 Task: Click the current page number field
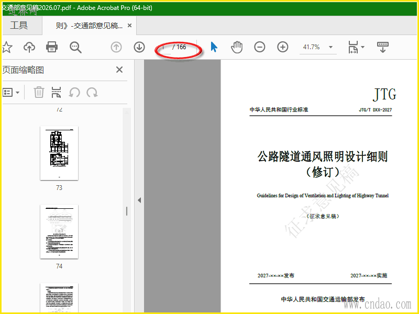click(x=163, y=47)
